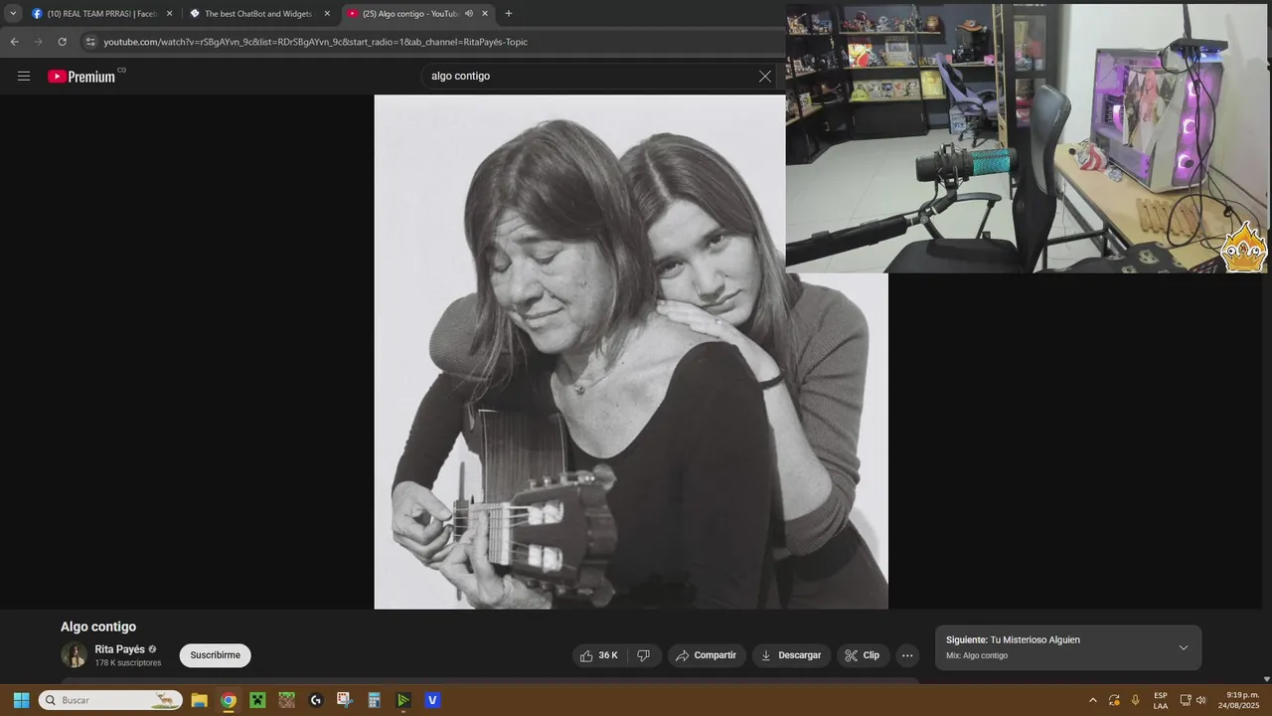Expand the Siguiente mix playlist panel
The height and width of the screenshot is (716, 1272).
coord(1183,647)
